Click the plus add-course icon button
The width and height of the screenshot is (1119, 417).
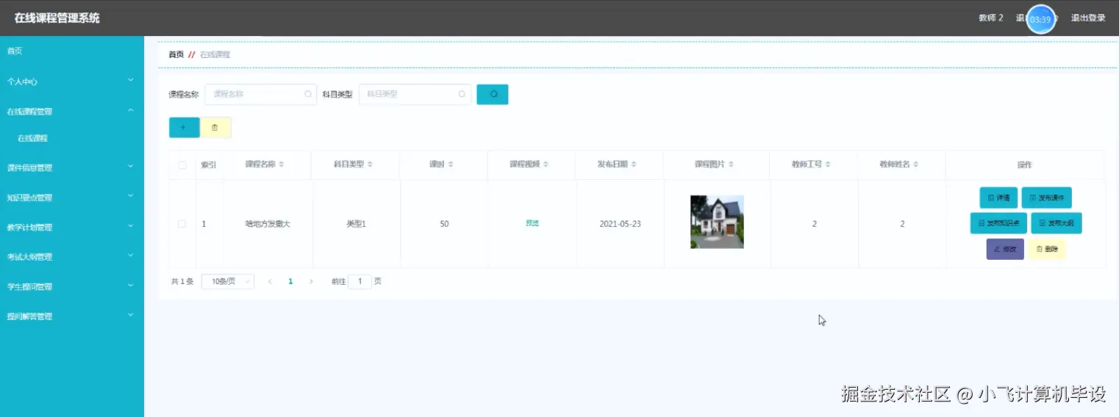pyautogui.click(x=184, y=127)
